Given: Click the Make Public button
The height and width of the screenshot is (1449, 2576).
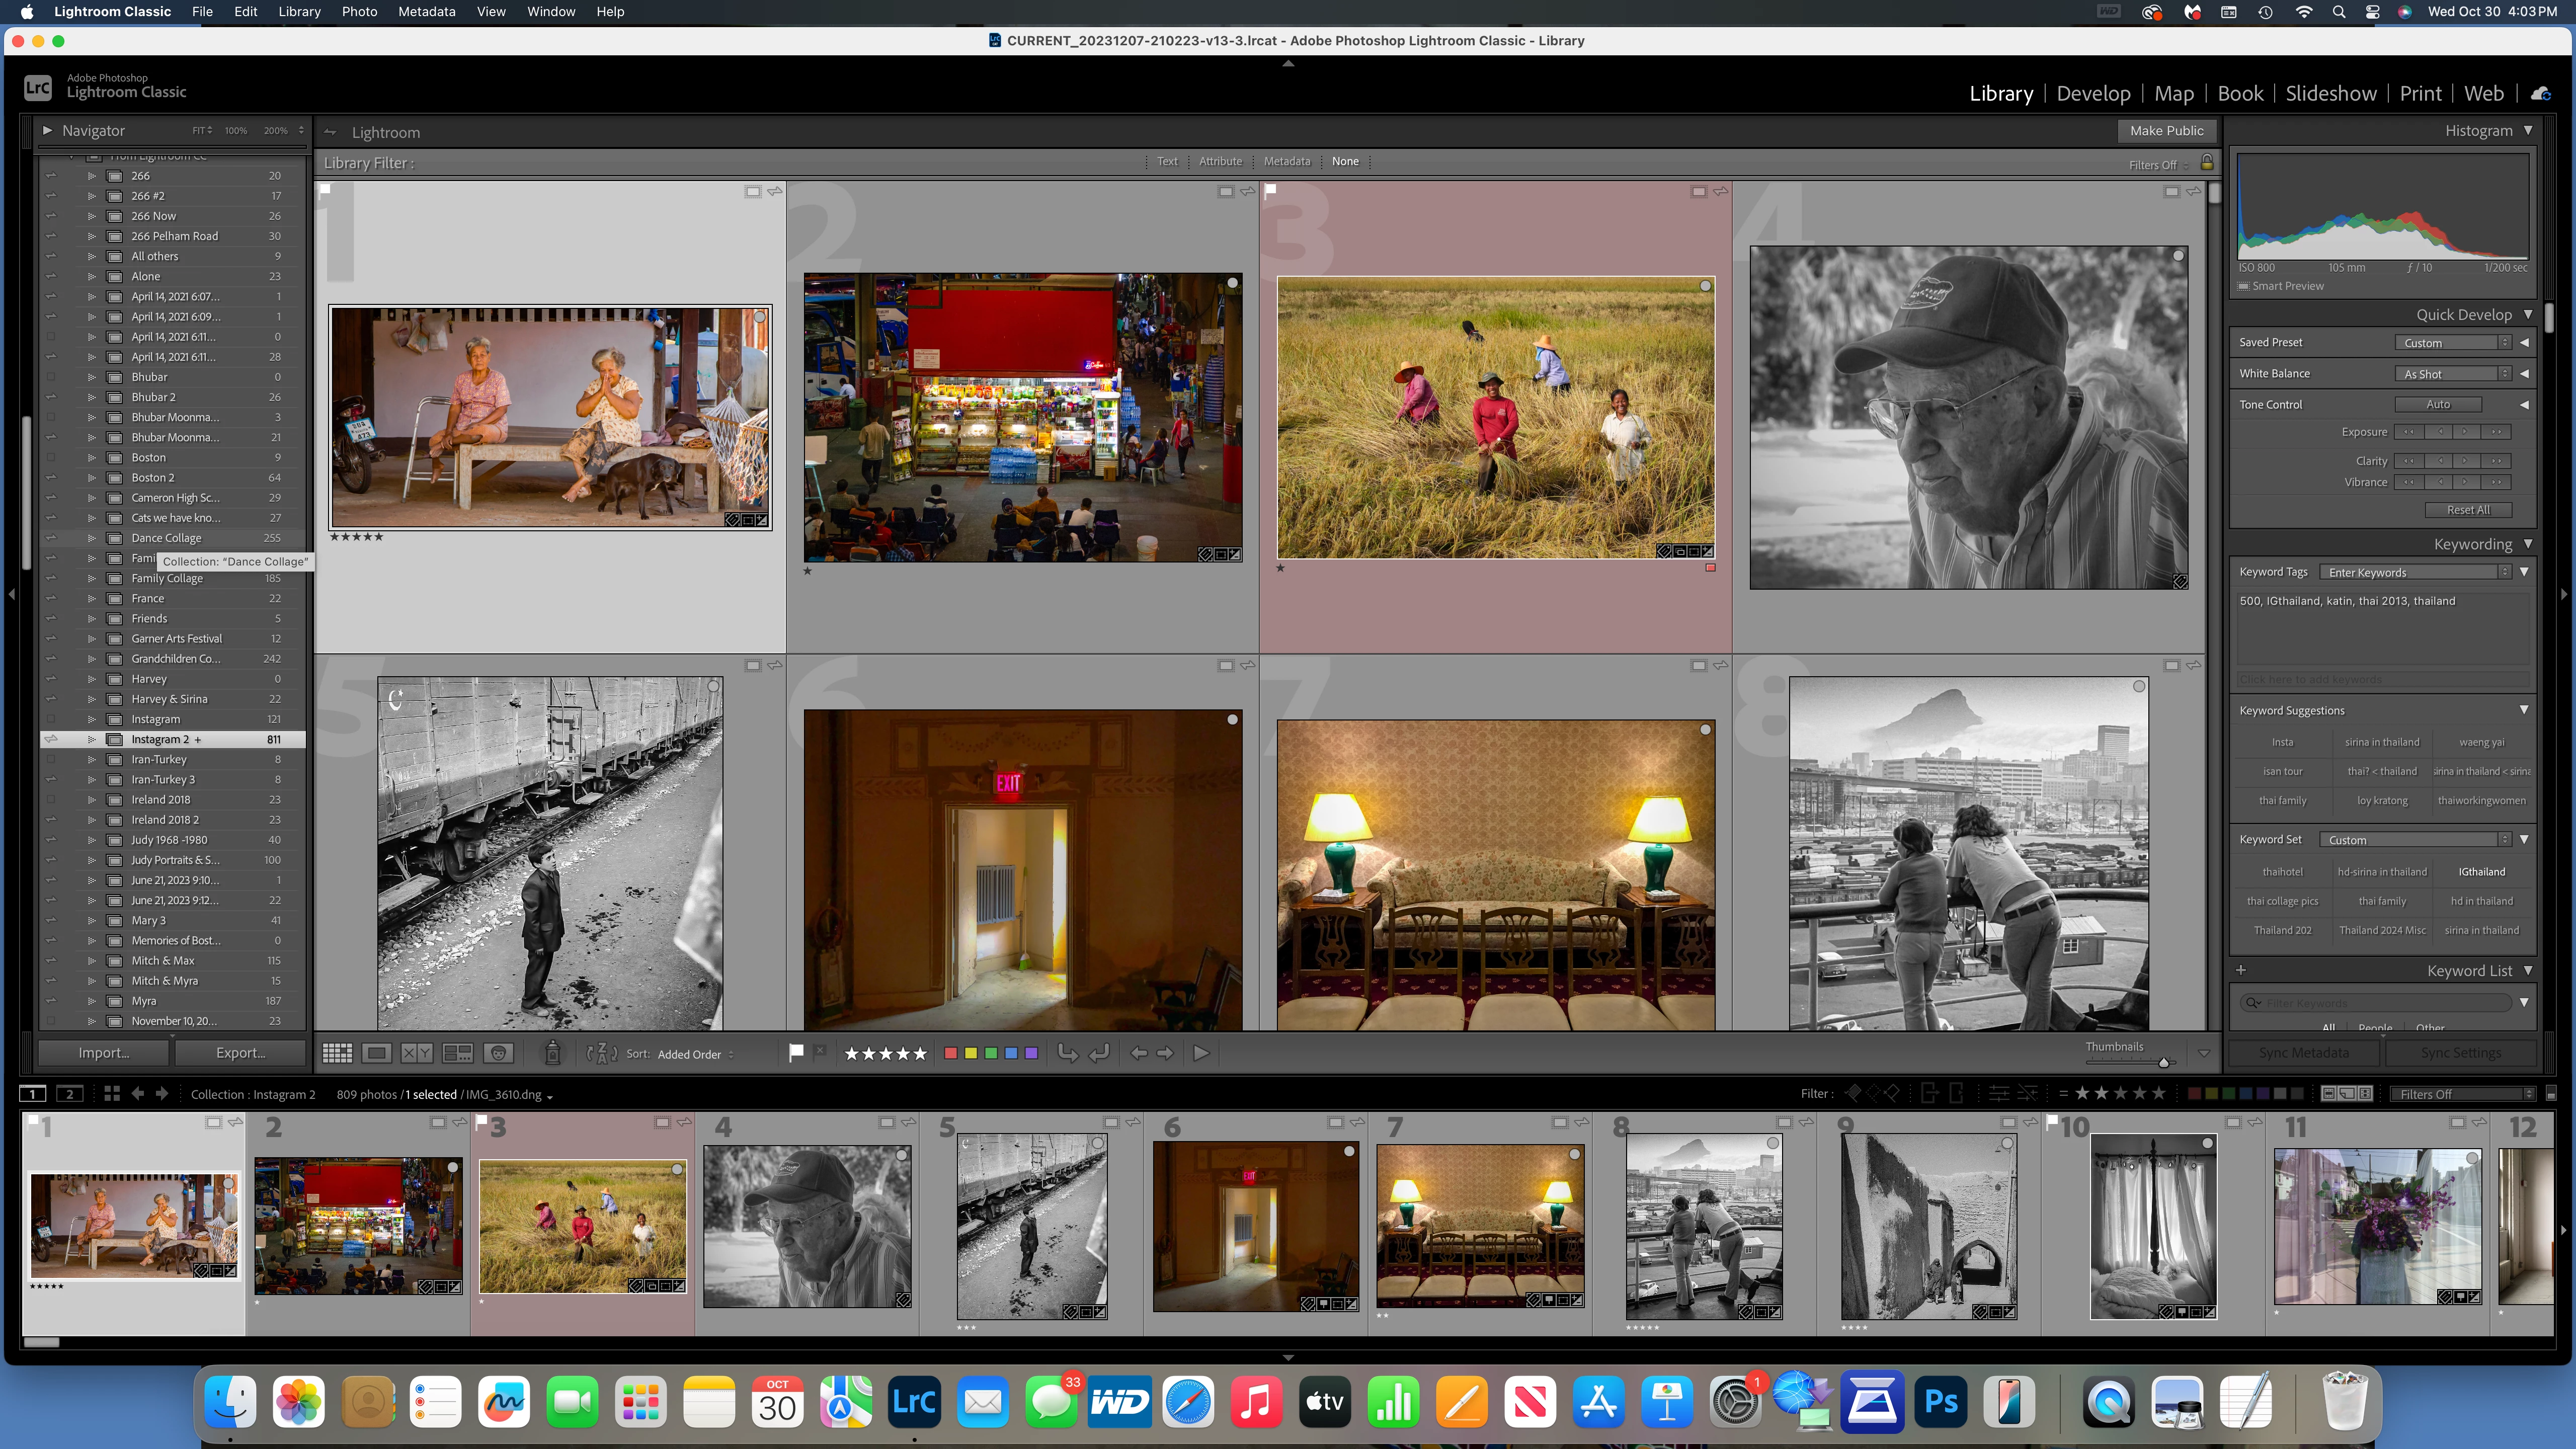Looking at the screenshot, I should [x=2166, y=131].
